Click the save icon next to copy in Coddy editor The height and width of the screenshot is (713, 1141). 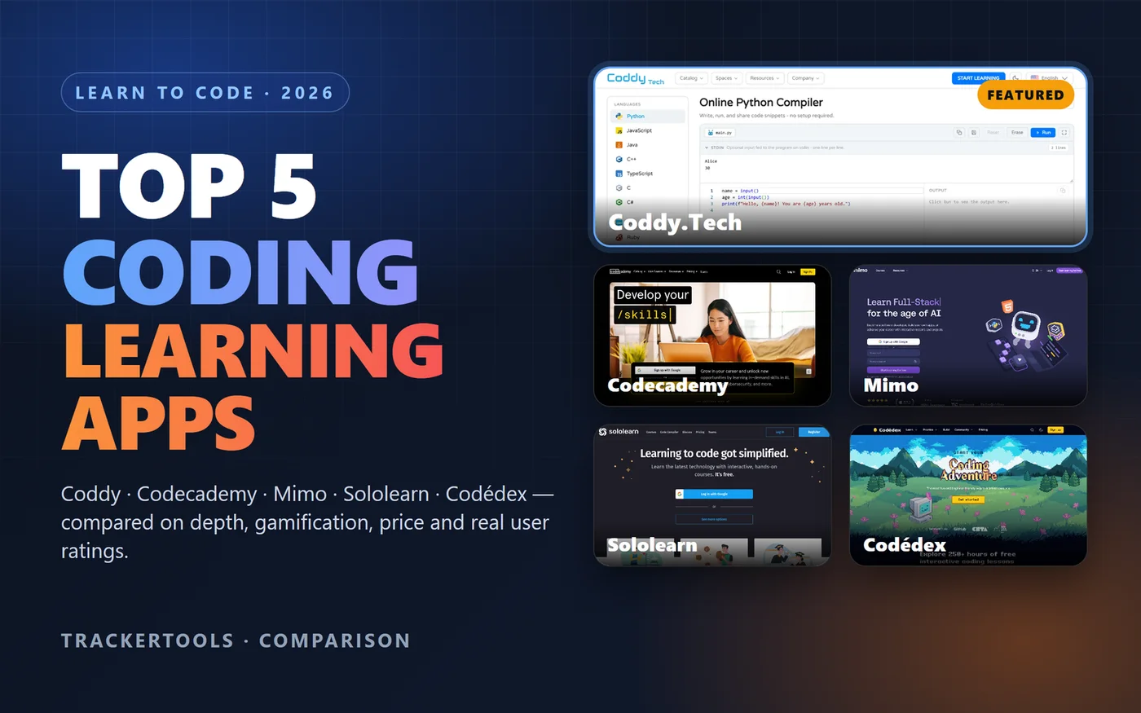974,132
